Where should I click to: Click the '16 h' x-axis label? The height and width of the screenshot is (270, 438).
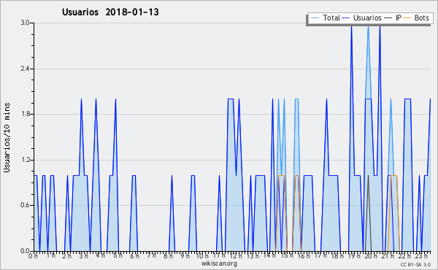[304, 256]
